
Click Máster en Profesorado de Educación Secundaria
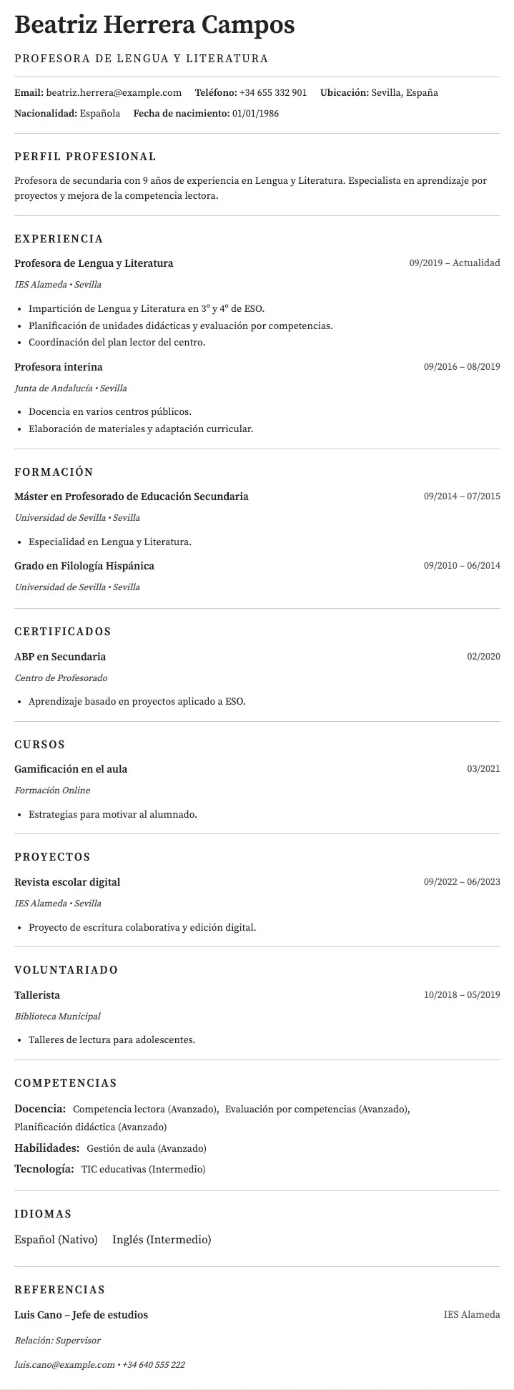pyautogui.click(x=132, y=496)
